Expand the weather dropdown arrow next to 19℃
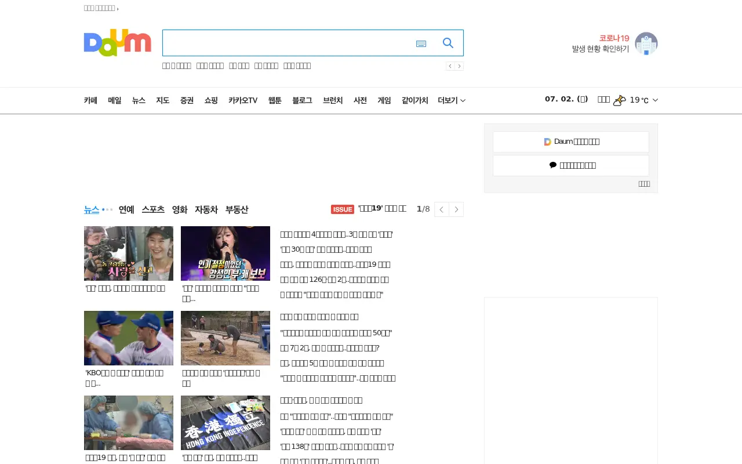The image size is (742, 464). pos(655,100)
